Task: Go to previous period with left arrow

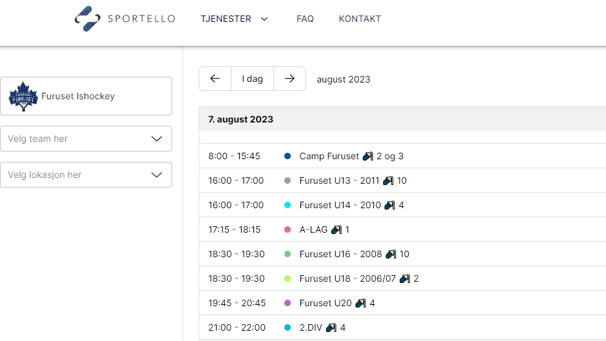Action: click(215, 79)
